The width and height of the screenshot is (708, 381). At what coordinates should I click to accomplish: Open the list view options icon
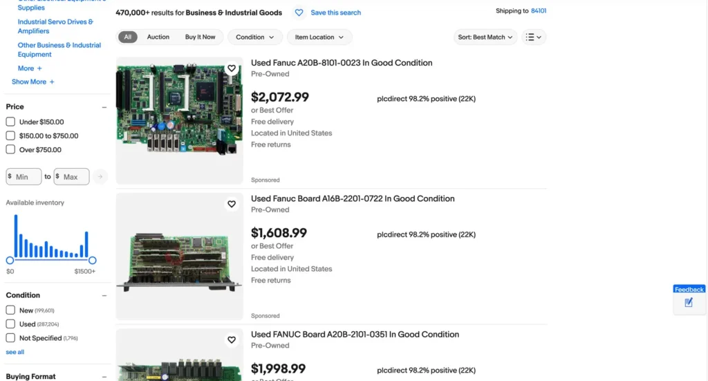[534, 37]
